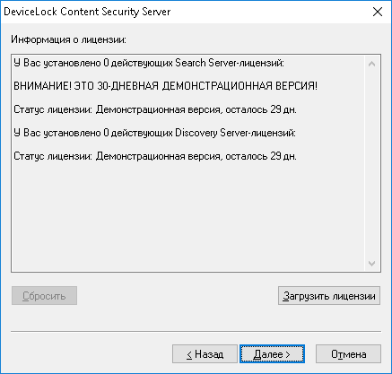The width and height of the screenshot is (392, 374).
Task: Click the Discovery Server-лицензий text line
Action: tap(155, 133)
